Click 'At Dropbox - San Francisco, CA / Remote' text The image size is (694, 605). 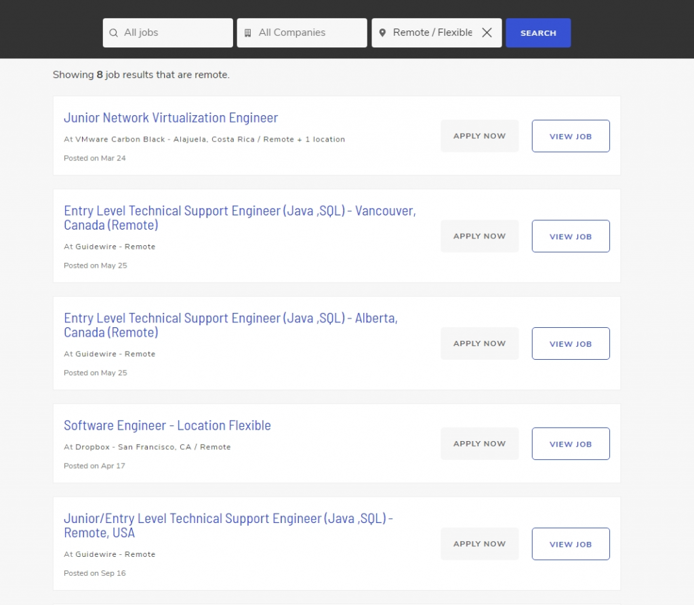147,447
